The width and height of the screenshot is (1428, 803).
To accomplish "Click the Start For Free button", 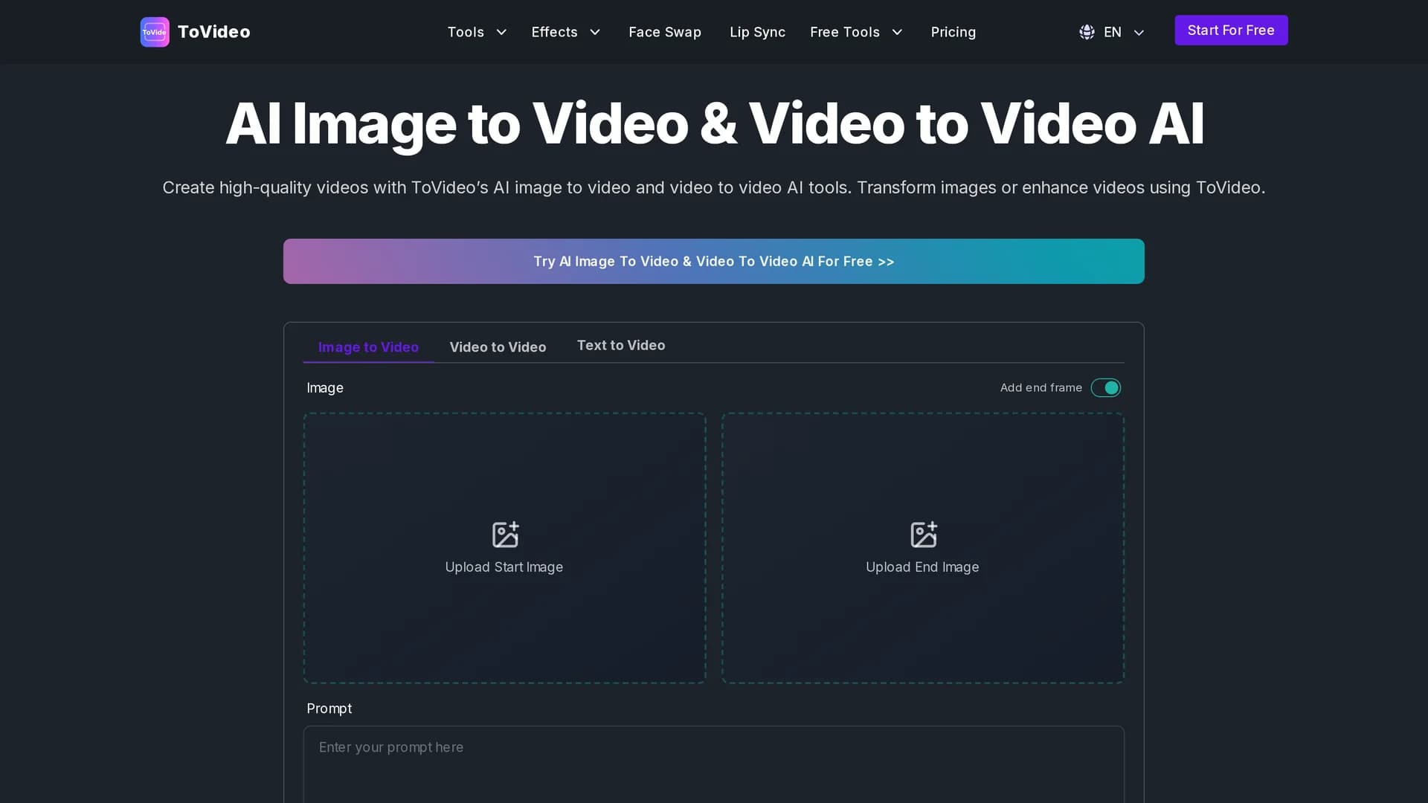I will click(1231, 30).
